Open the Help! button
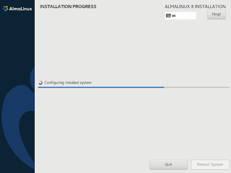 click(216, 14)
